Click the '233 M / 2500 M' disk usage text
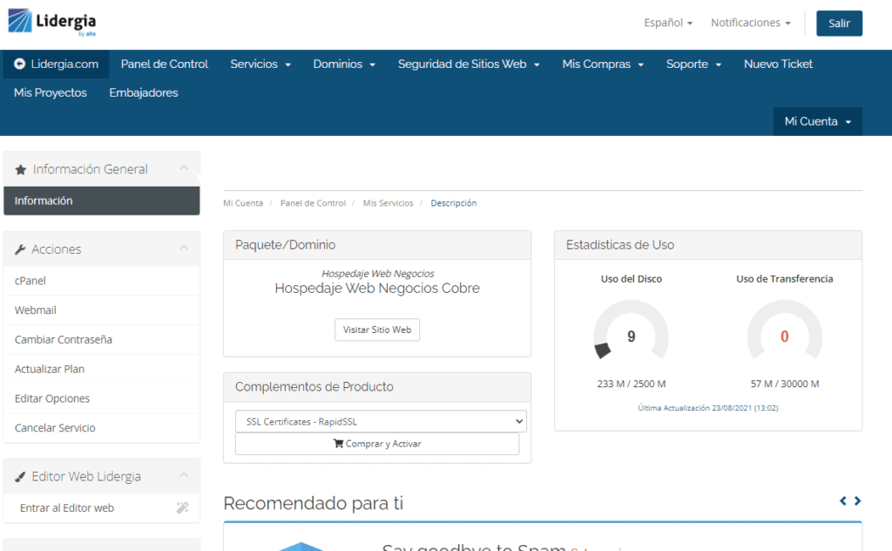 point(632,384)
